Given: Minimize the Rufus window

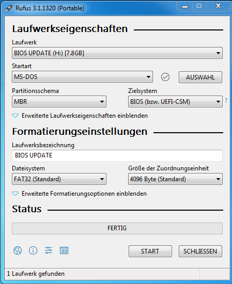Looking at the screenshot, I should [x=185, y=7].
